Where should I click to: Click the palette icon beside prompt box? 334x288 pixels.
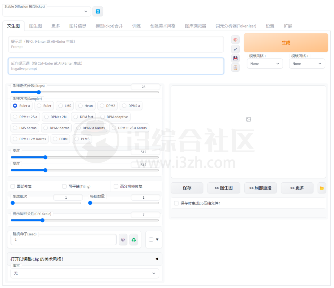click(x=235, y=40)
